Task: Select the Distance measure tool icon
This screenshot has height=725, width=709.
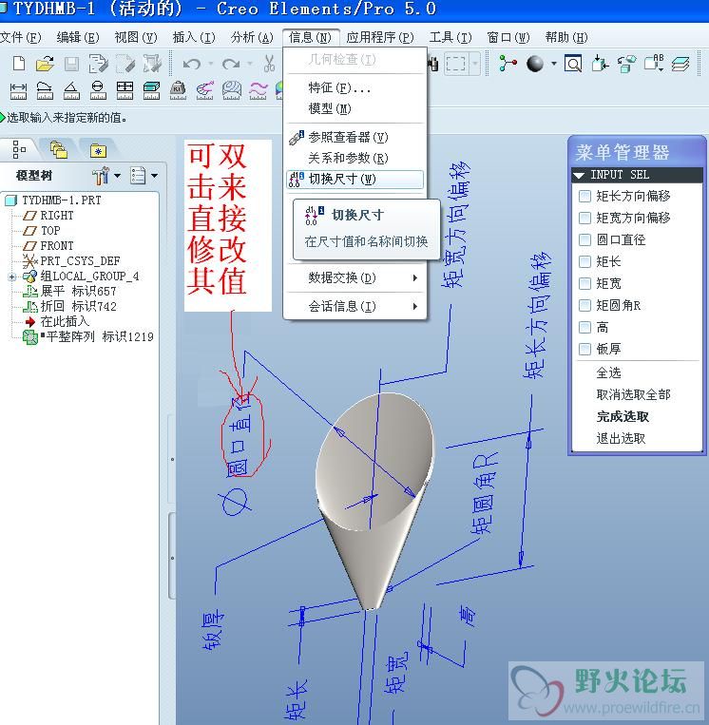Action: [18, 90]
